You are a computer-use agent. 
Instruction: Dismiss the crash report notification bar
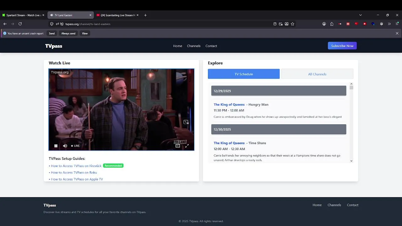pyautogui.click(x=397, y=33)
